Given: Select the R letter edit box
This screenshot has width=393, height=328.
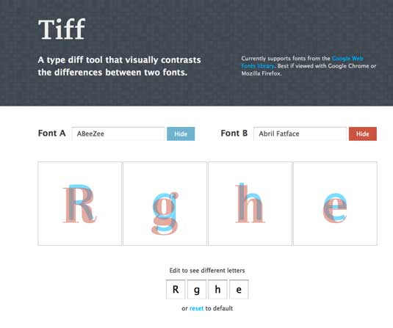Looking at the screenshot, I should pos(176,289).
